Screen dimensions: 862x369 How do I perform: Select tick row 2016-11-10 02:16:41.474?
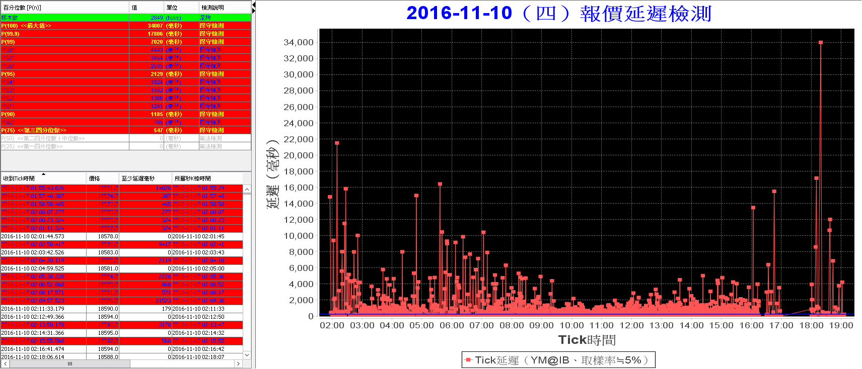point(122,349)
